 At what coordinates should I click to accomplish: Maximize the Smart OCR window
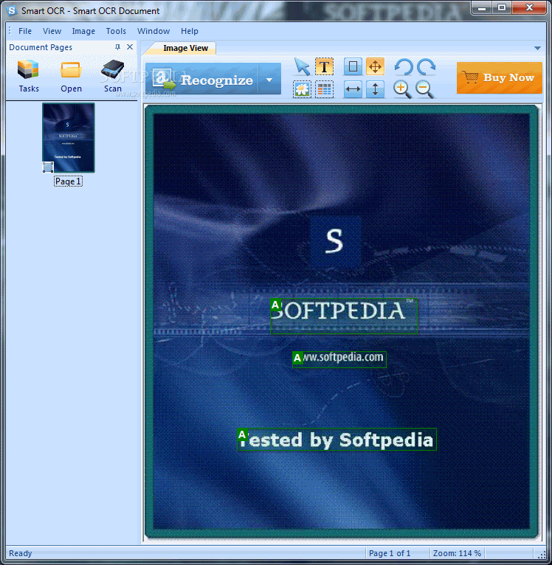[x=502, y=8]
